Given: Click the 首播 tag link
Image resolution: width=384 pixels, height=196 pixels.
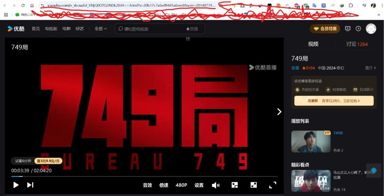Looking at the screenshot, I should (x=295, y=68).
